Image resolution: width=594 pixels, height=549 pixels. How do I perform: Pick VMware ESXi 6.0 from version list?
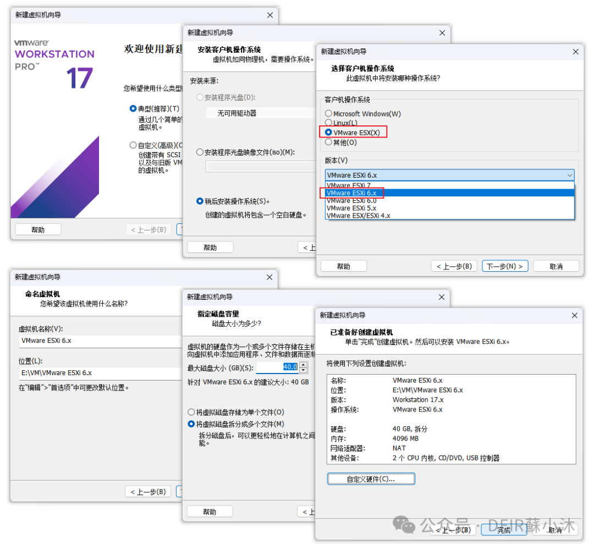pos(450,200)
